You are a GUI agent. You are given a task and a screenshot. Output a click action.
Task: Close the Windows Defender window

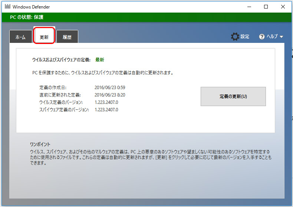tap(283, 7)
